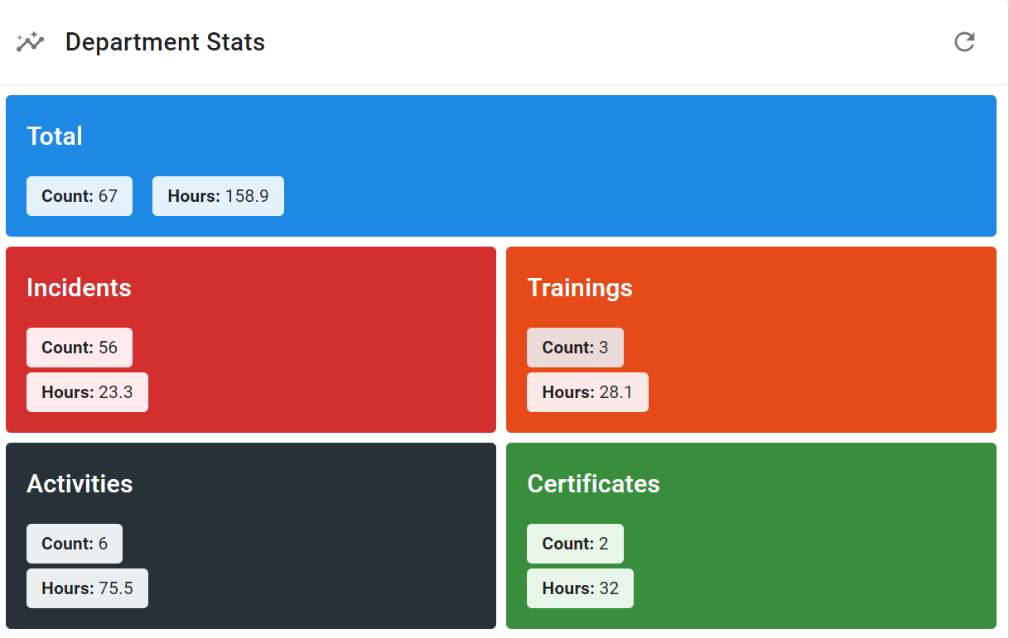Select Incidents count chip showing 56

[x=80, y=348]
